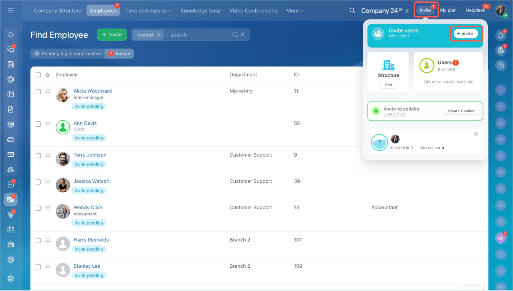Open Alicia Woodward's profile link

tap(93, 91)
